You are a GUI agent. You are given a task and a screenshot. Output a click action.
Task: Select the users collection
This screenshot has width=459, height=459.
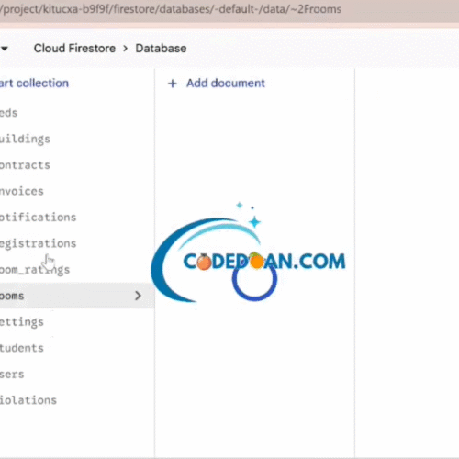tap(12, 375)
